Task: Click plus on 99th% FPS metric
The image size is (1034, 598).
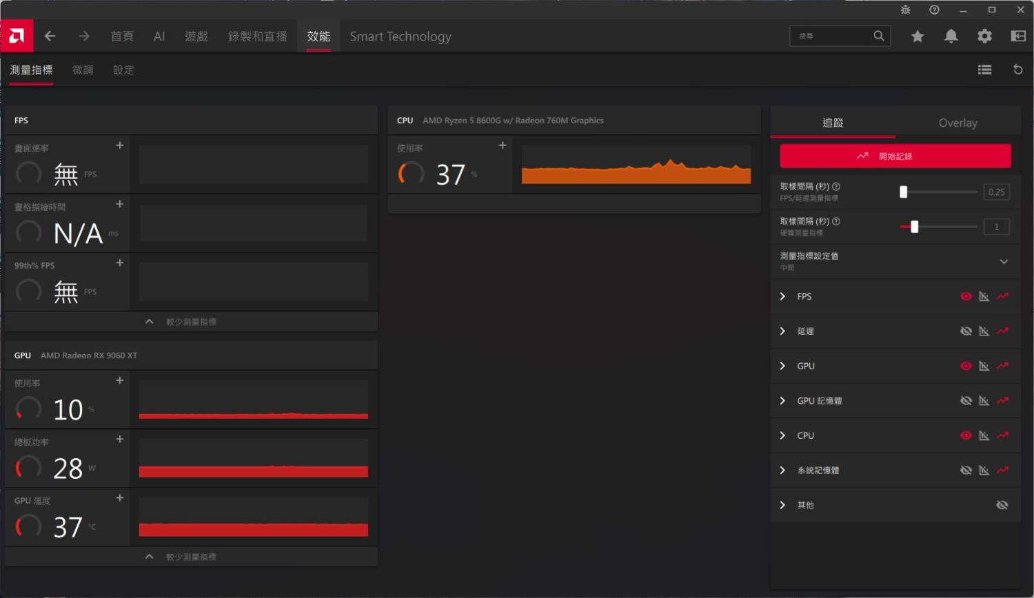Action: tap(120, 262)
